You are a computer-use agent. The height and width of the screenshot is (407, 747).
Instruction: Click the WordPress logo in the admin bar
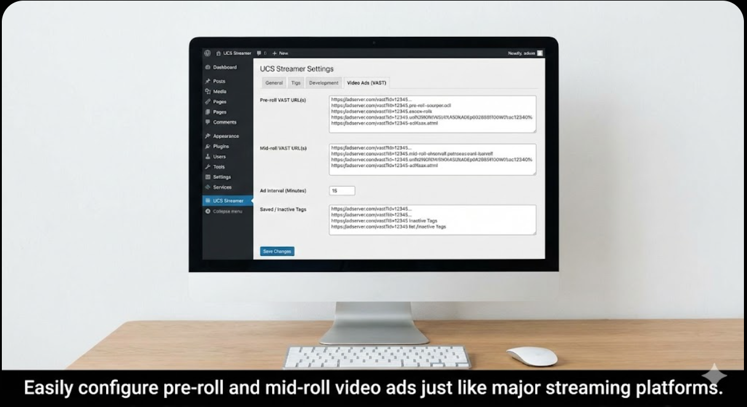pyautogui.click(x=207, y=53)
